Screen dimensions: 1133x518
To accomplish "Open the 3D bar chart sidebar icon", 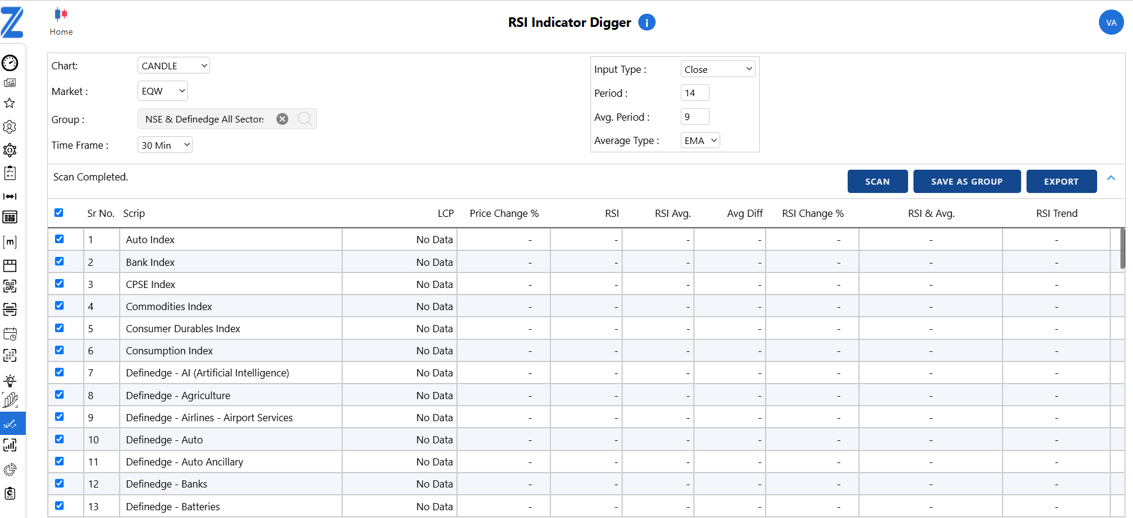I will [x=10, y=400].
